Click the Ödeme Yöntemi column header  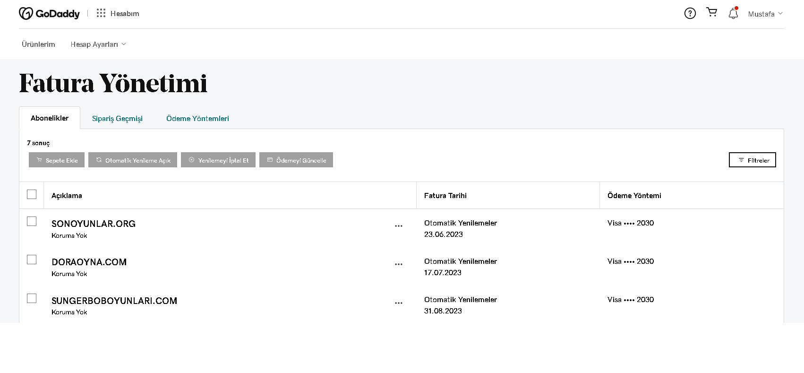634,196
